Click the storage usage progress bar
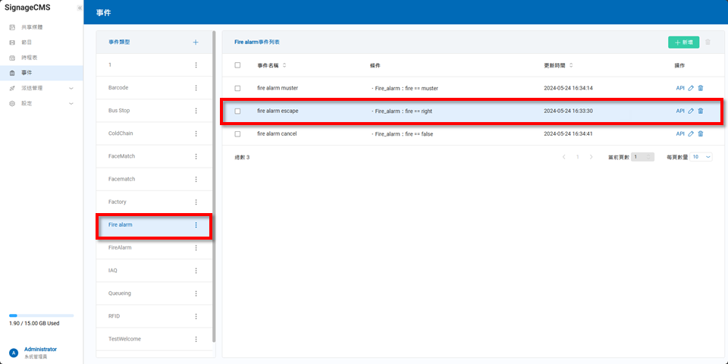Image resolution: width=728 pixels, height=364 pixels. point(41,315)
